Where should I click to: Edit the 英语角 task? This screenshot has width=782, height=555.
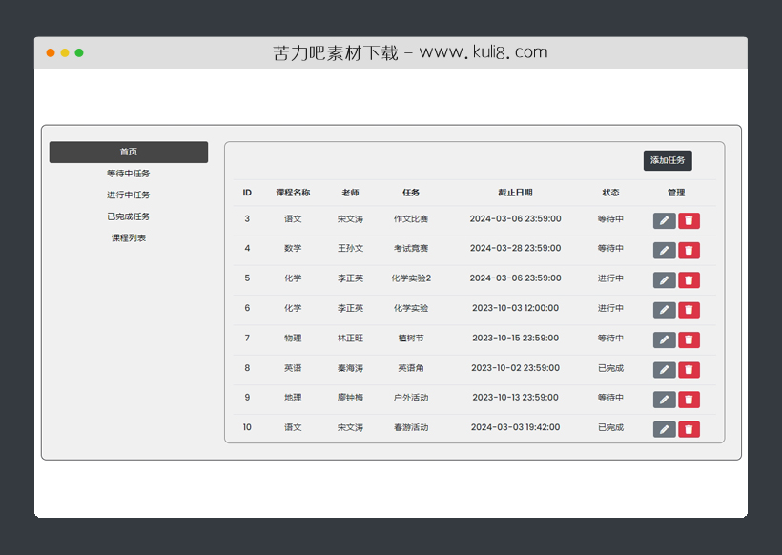(664, 369)
